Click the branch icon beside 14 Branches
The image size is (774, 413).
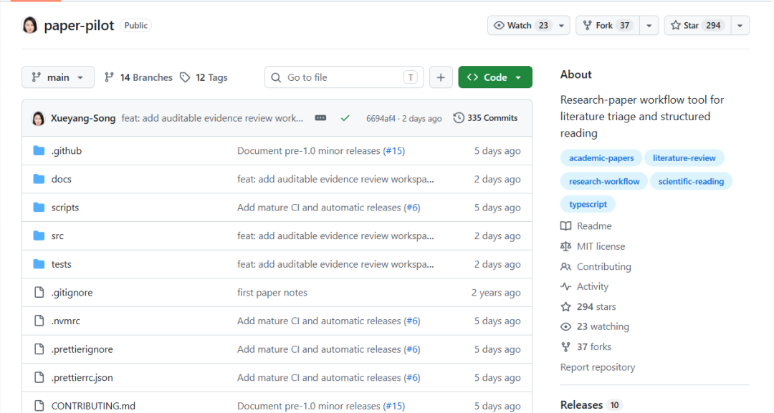point(109,77)
